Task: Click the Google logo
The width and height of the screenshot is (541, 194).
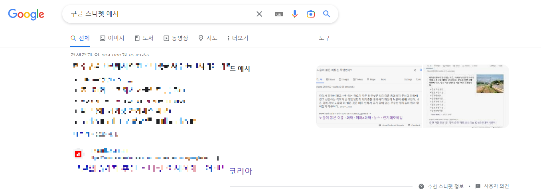Action: [26, 14]
